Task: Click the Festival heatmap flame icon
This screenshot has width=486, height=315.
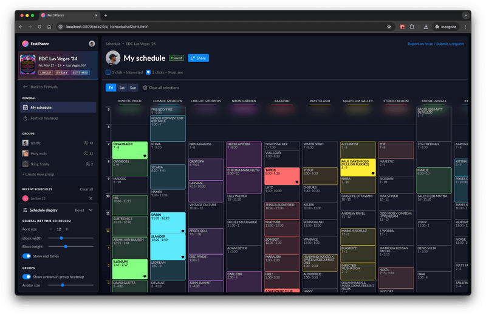Action: coord(25,118)
